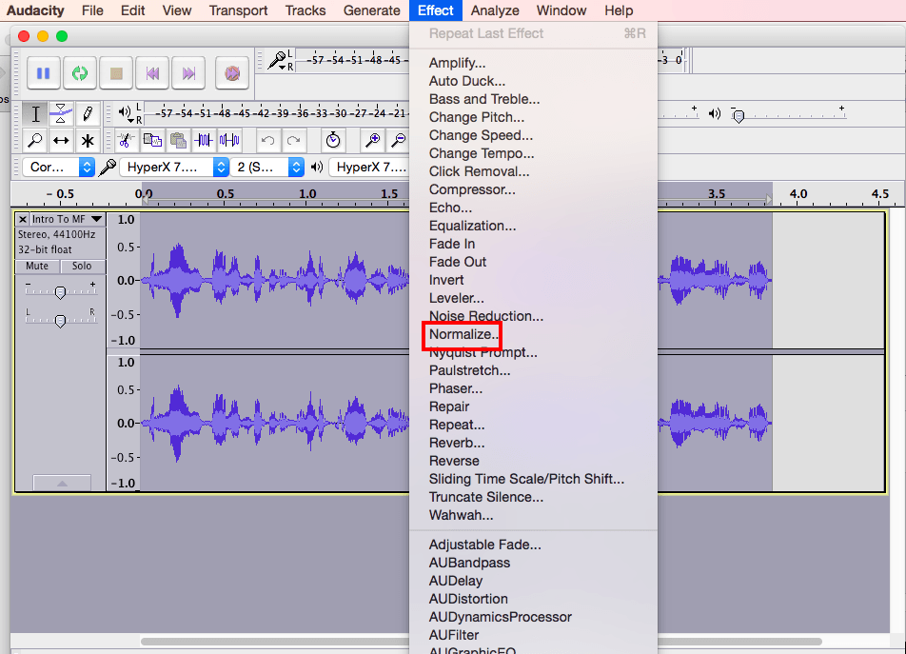Toggle Mute on the track
The width and height of the screenshot is (906, 654).
point(37,266)
